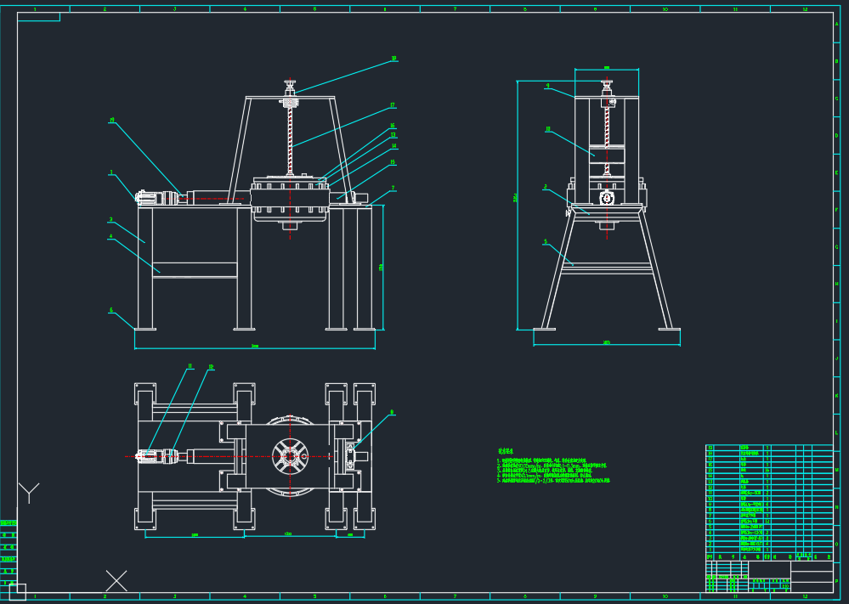
Task: Select the side view overall height dimension line
Action: [517, 205]
